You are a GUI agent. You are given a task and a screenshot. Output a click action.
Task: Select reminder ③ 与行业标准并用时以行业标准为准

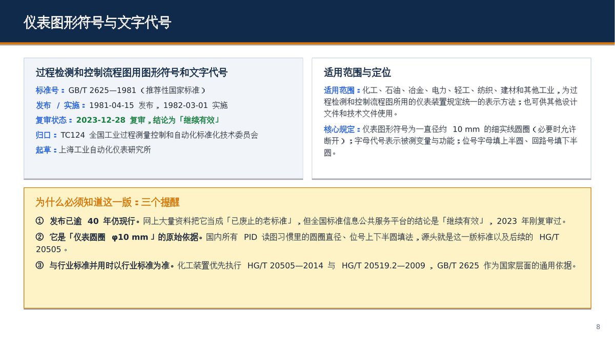pyautogui.click(x=105, y=266)
